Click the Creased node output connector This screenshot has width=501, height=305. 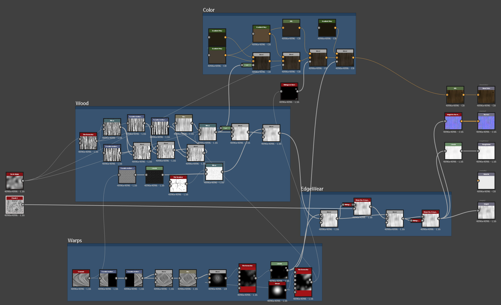coord(89,278)
